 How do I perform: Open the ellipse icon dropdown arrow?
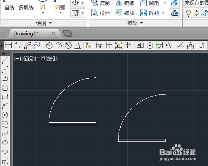(83, 3)
